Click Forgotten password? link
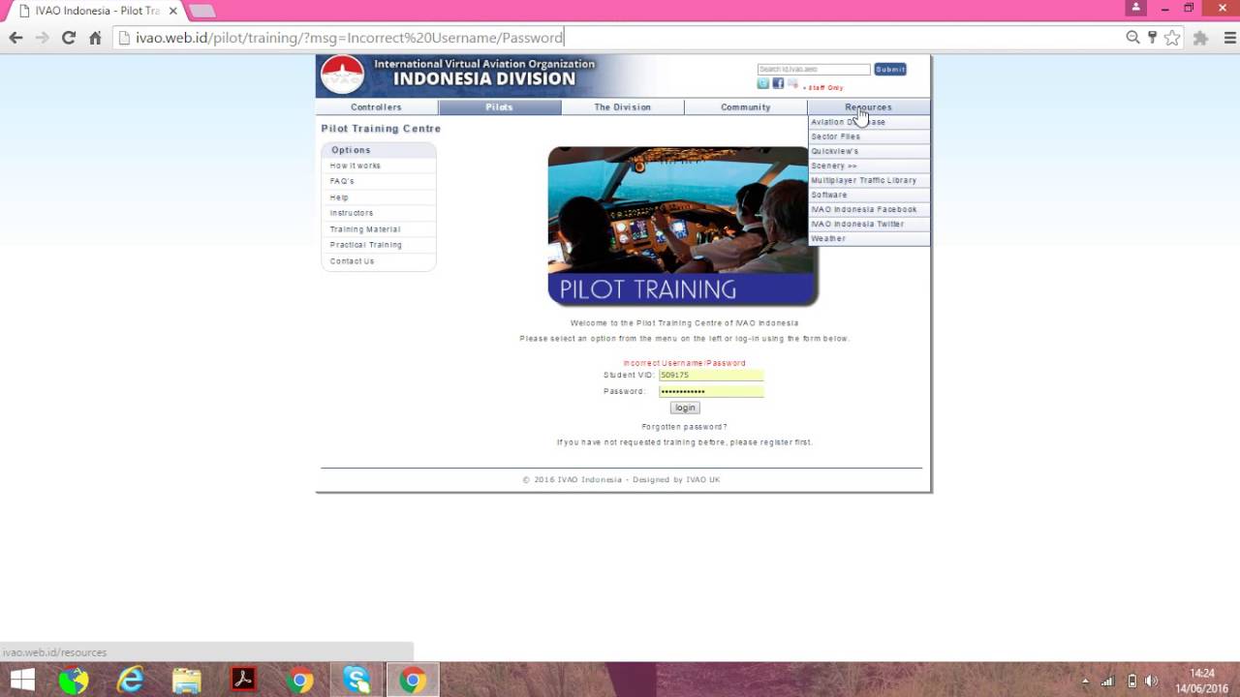The height and width of the screenshot is (697, 1240). tap(684, 427)
